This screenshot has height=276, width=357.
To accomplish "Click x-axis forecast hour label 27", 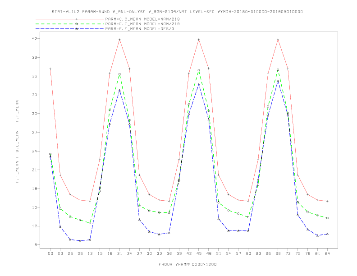I will tap(139, 253).
